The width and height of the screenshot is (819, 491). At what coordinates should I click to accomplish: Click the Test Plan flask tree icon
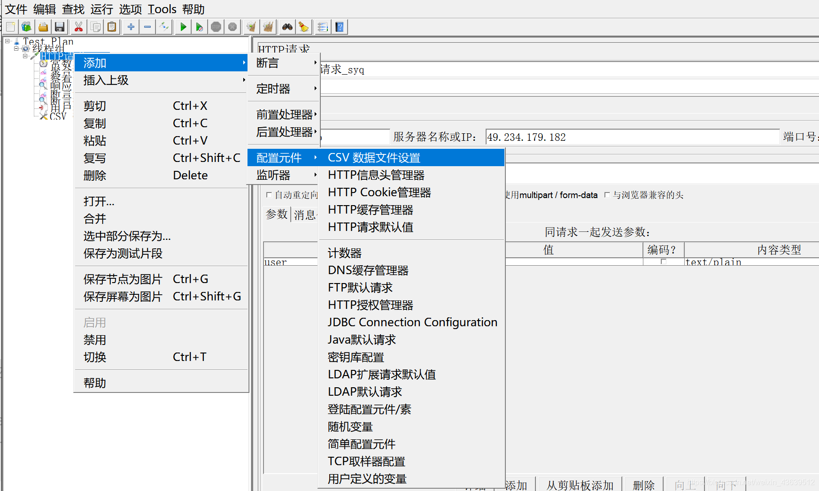16,42
